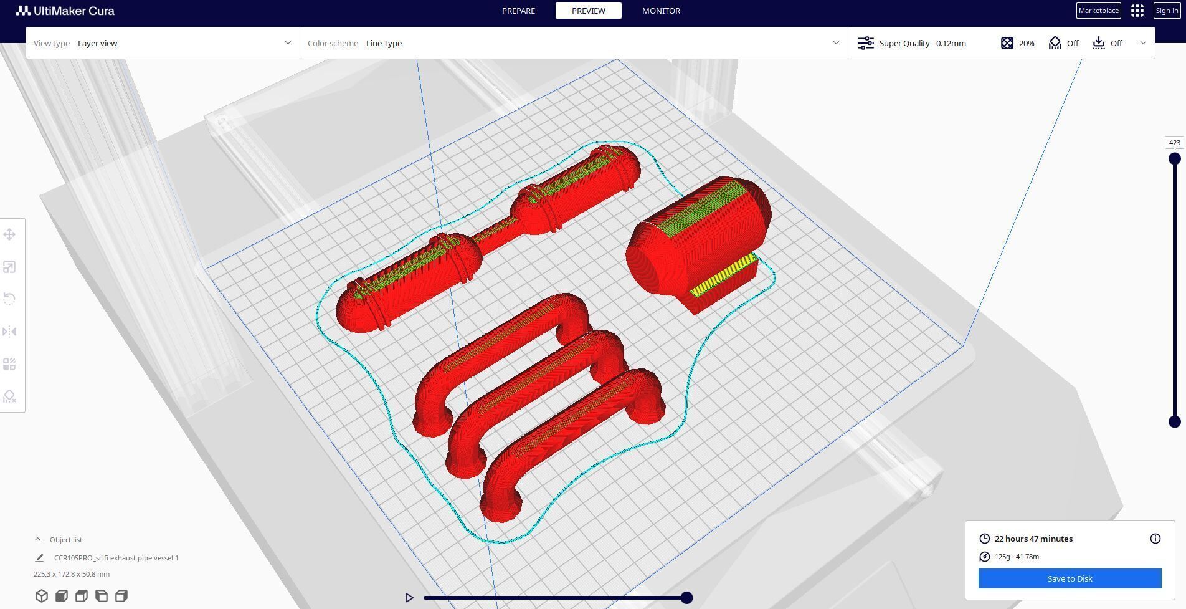This screenshot has height=609, width=1186.
Task: Edit model name pencil icon
Action: (x=39, y=558)
